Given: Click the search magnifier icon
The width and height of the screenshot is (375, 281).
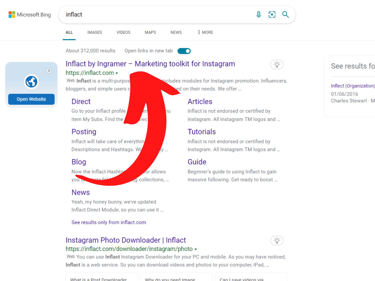Looking at the screenshot, I should 286,15.
